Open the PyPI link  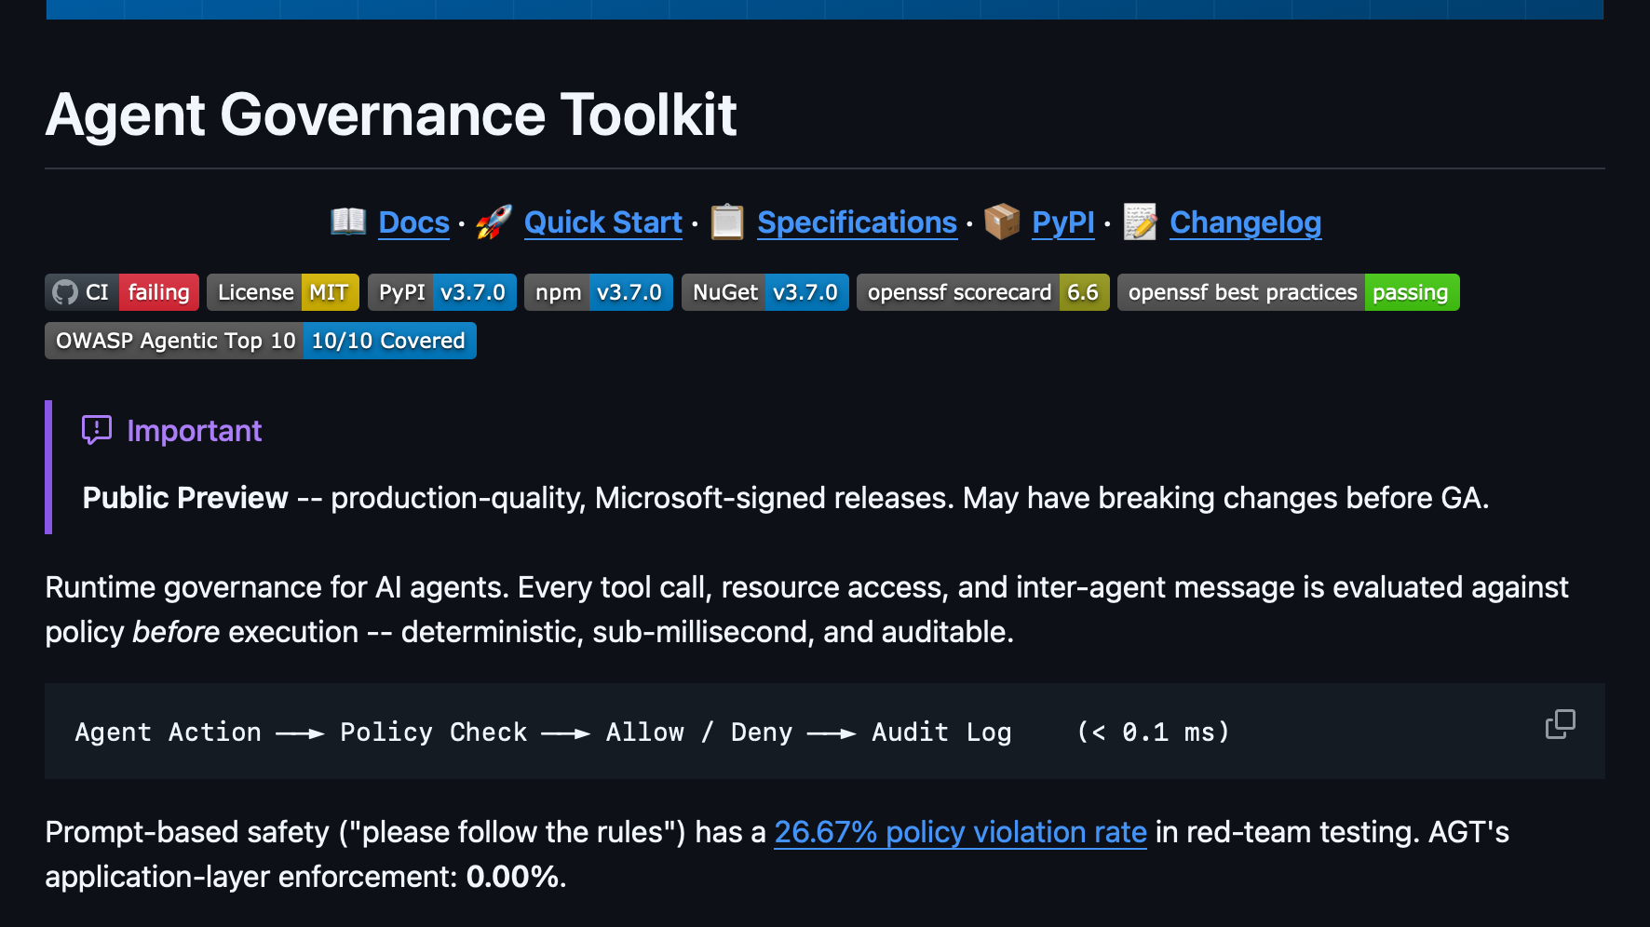coord(1063,222)
